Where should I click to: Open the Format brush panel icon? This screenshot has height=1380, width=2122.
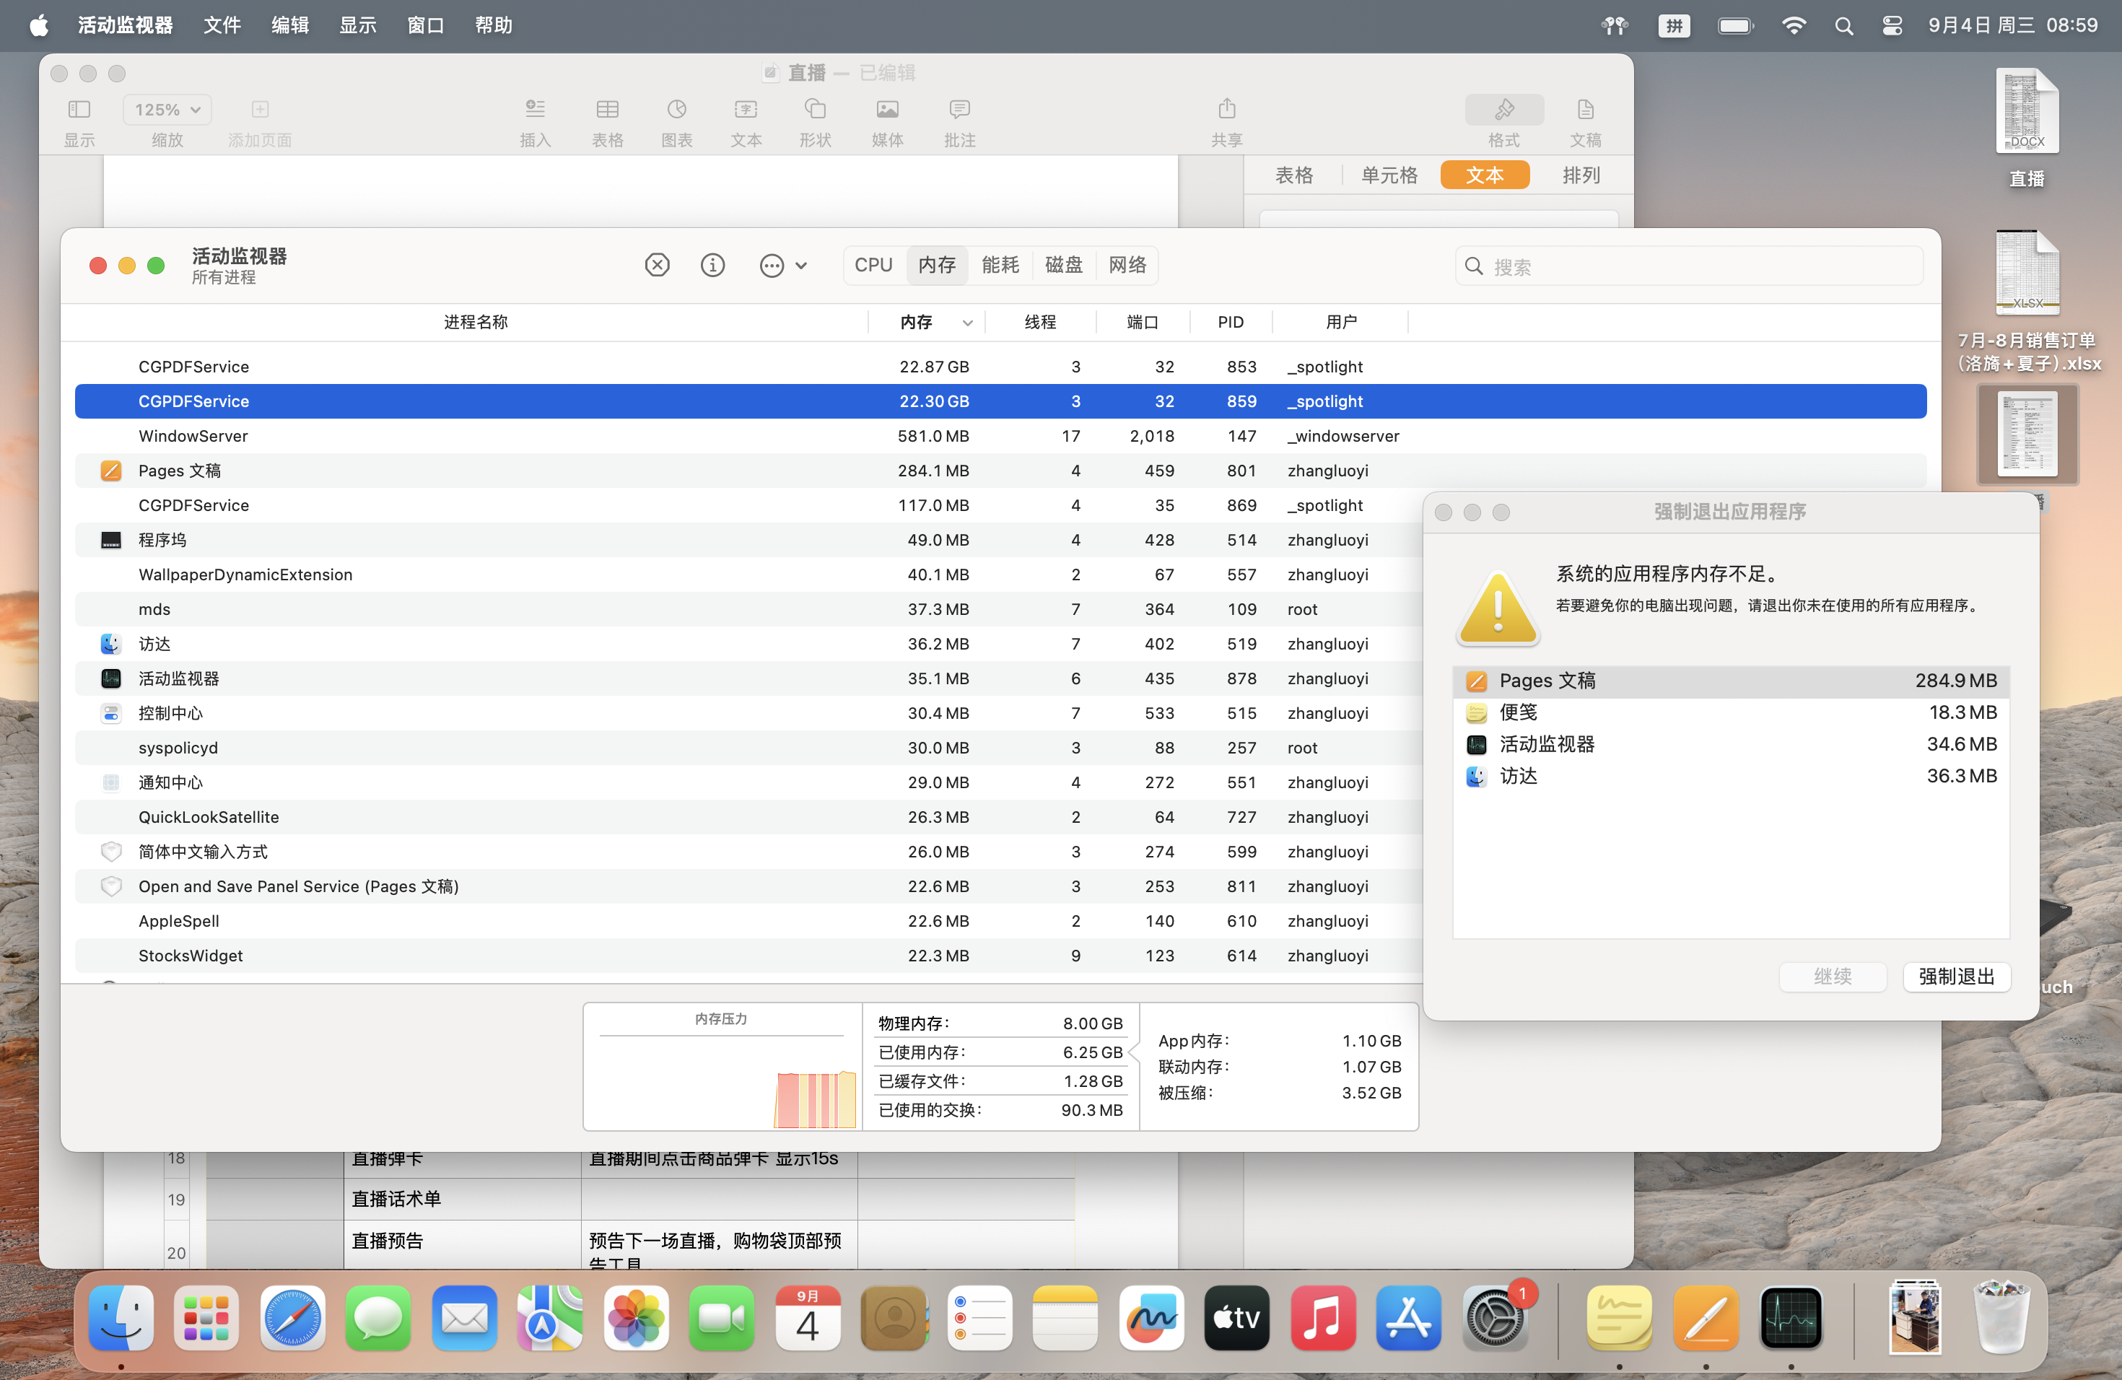(x=1503, y=110)
